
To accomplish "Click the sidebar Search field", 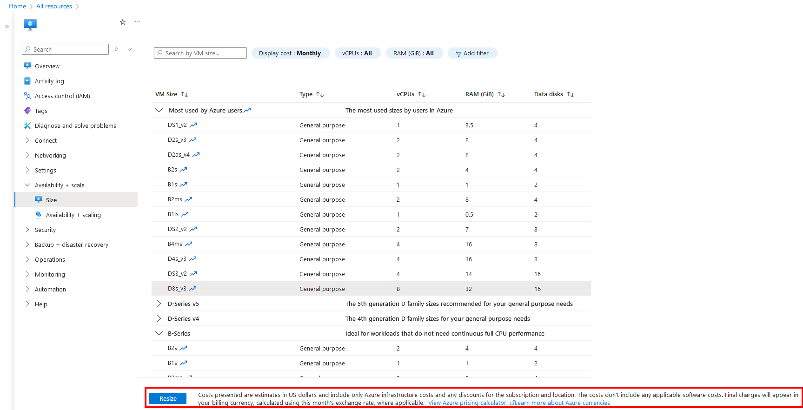I will 65,49.
